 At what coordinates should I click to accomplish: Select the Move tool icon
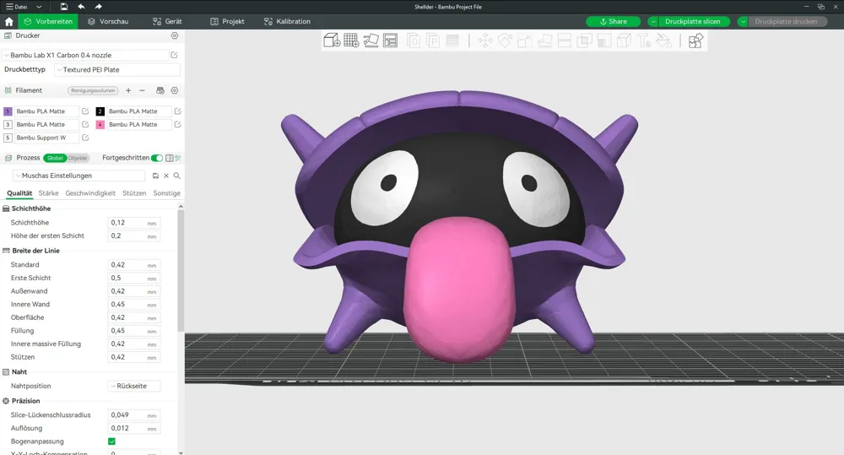pos(485,41)
